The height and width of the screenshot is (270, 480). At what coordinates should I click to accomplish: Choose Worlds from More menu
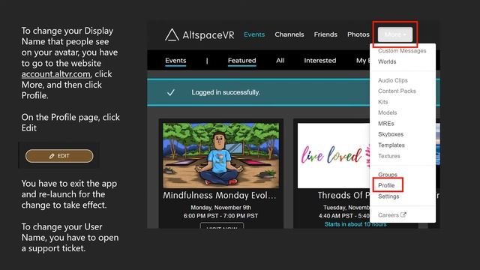(x=387, y=61)
